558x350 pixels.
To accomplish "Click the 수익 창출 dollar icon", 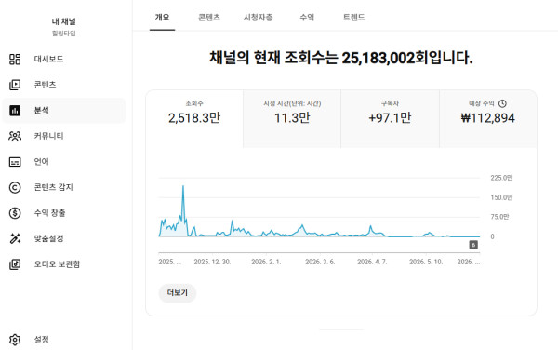I will pos(15,213).
